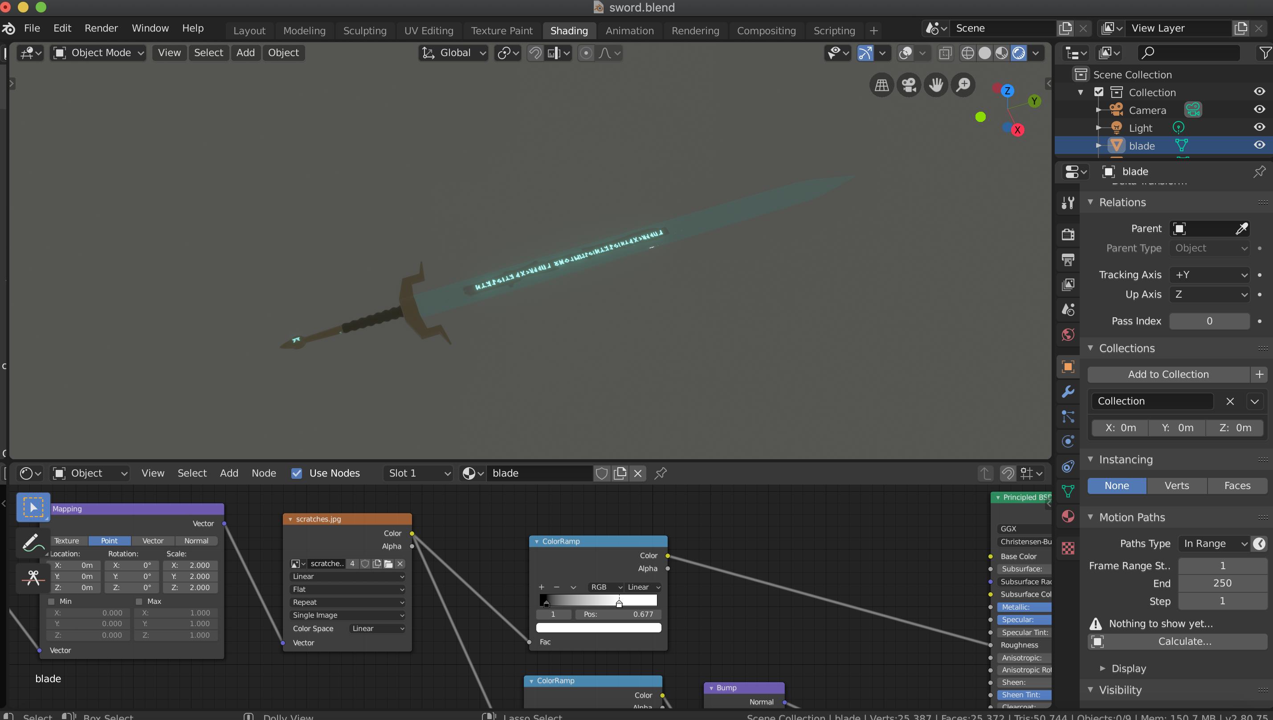Open Modifiers wrench tab
Image resolution: width=1273 pixels, height=720 pixels.
[x=1068, y=392]
